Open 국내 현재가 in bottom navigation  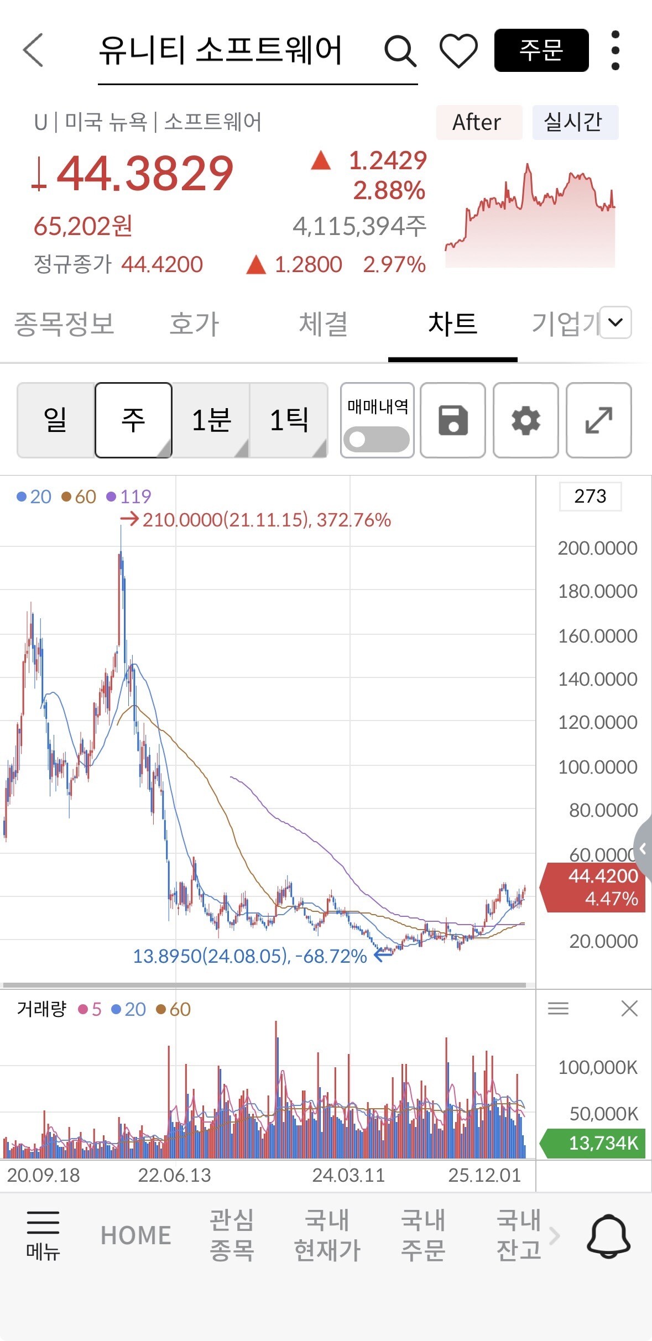click(327, 1235)
